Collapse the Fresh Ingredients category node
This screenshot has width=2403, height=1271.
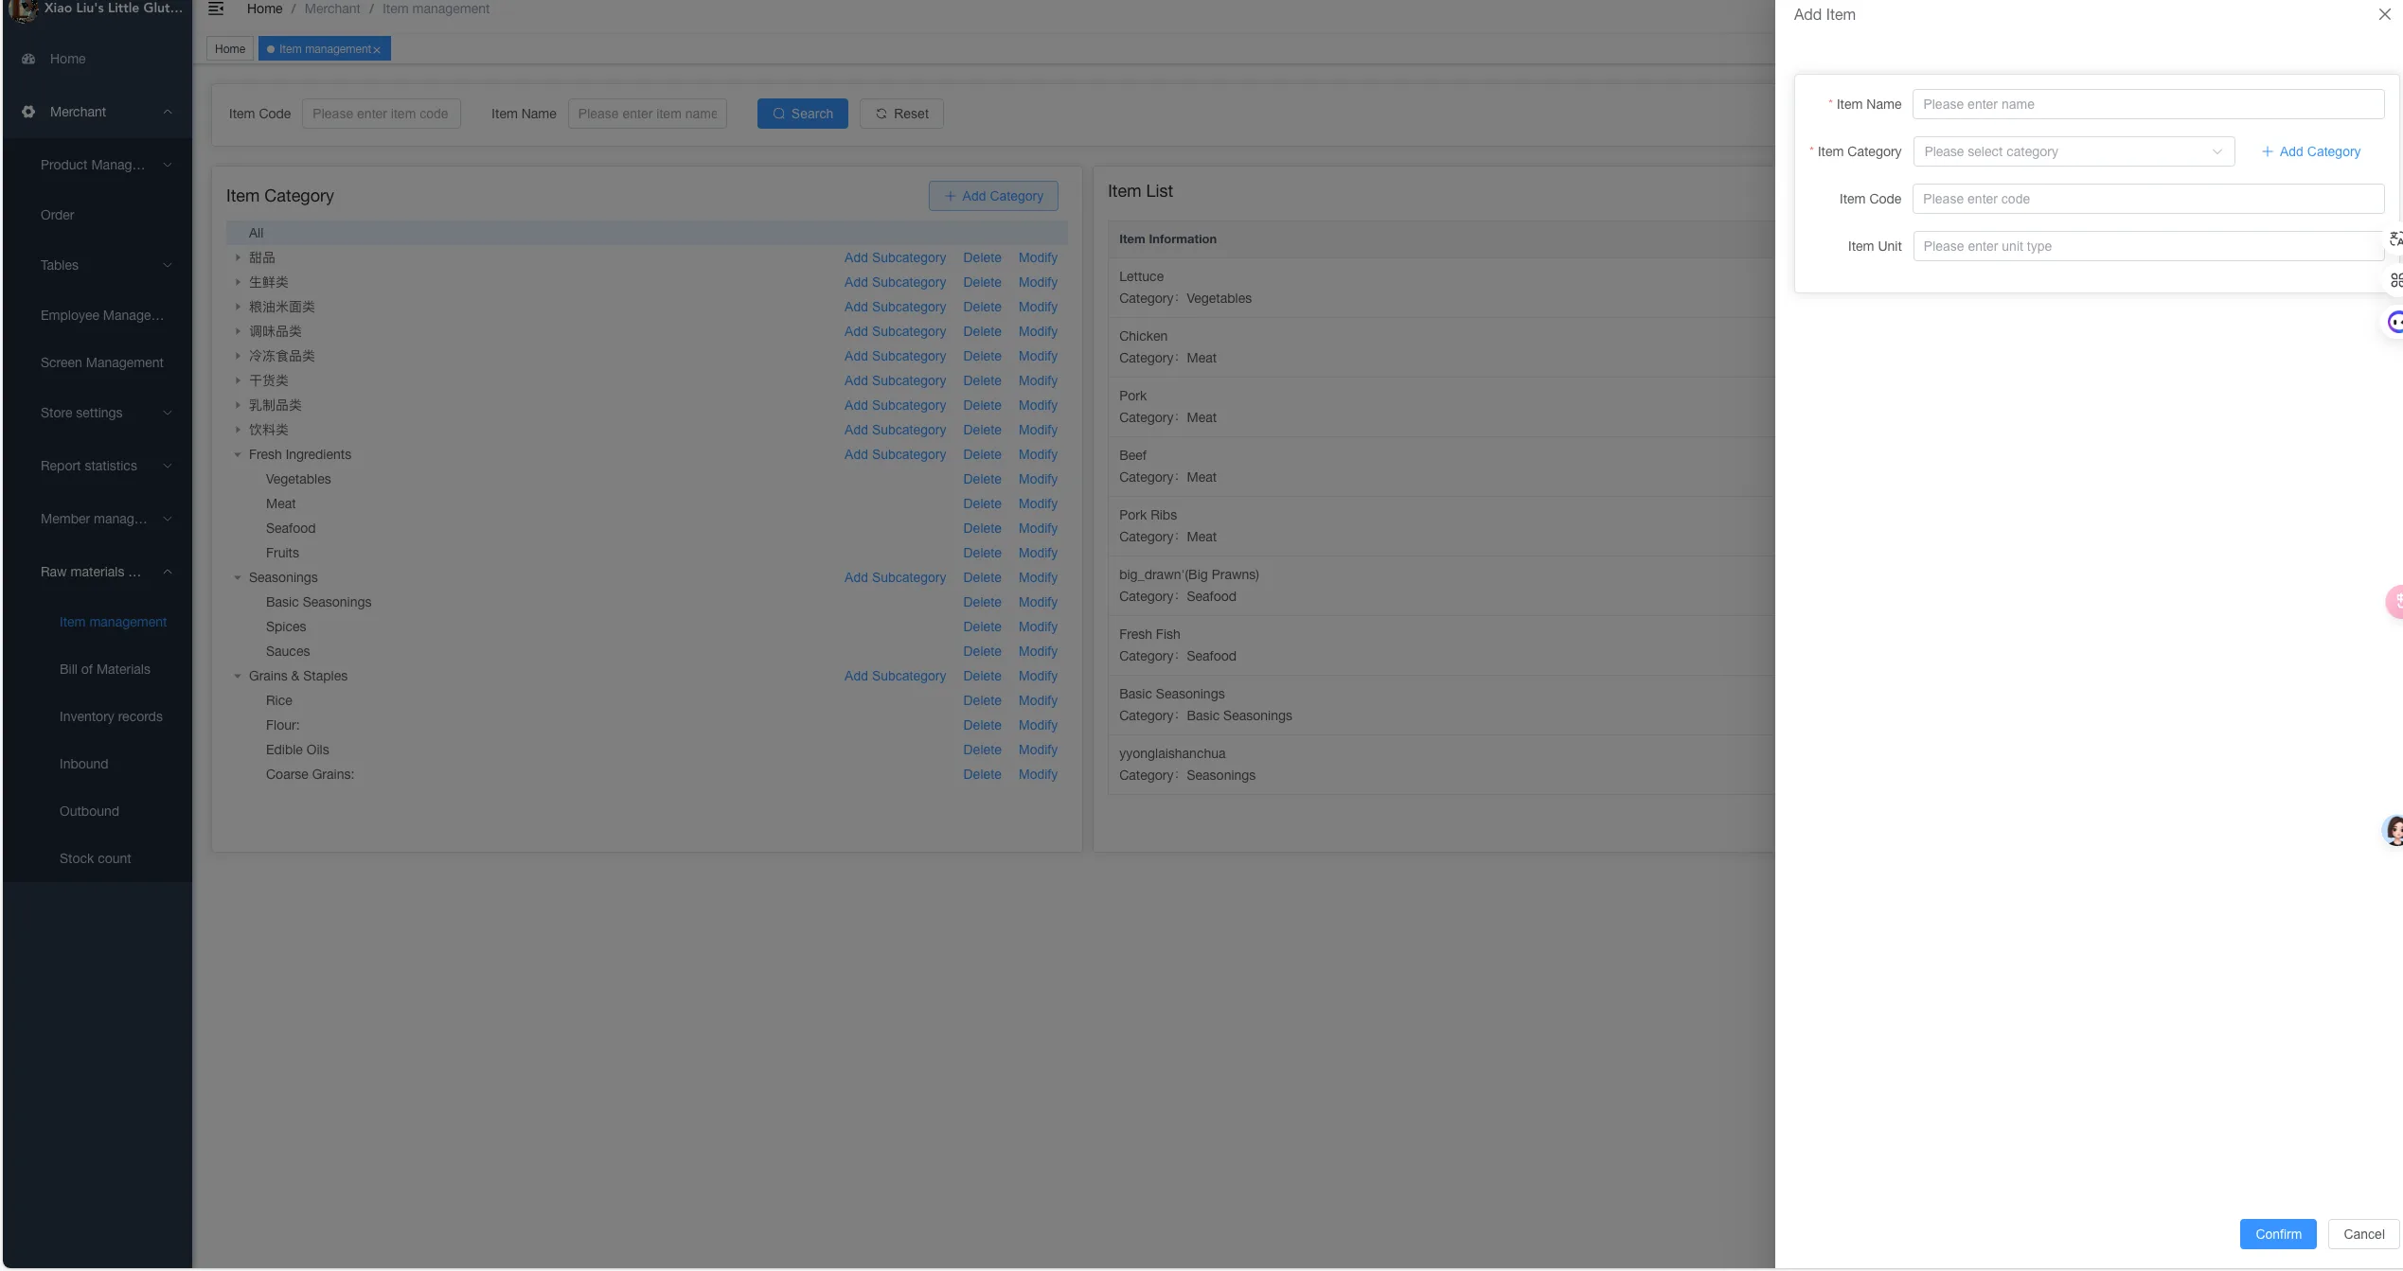pos(238,454)
